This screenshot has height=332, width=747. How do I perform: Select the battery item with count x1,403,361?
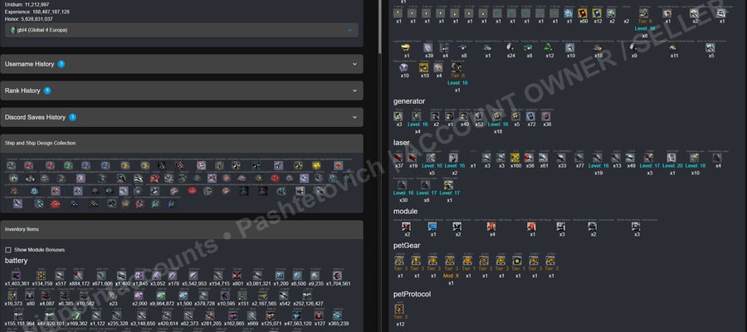tap(17, 276)
